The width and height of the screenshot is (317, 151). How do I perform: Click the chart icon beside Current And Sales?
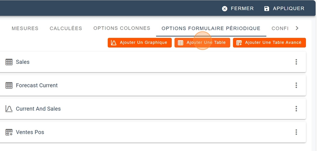(9, 109)
